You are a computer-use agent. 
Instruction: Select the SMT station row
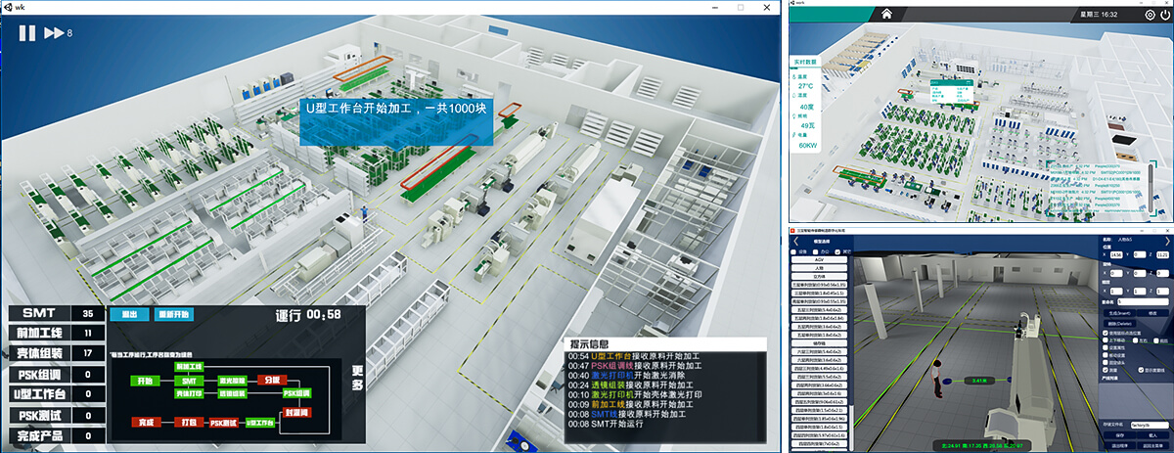[x=53, y=314]
